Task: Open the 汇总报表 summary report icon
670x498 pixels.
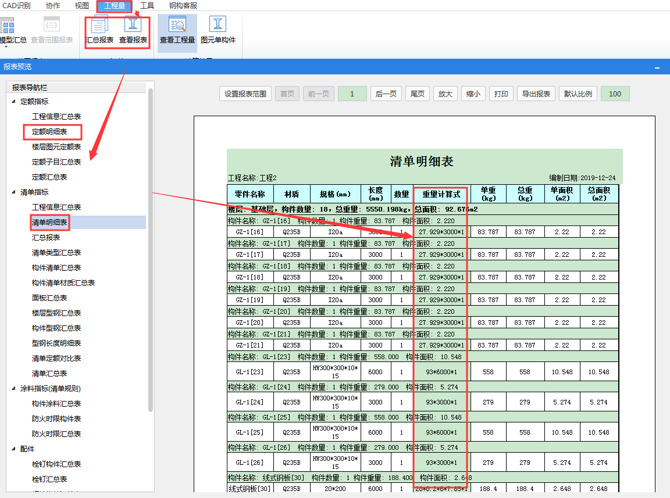Action: pos(99,30)
